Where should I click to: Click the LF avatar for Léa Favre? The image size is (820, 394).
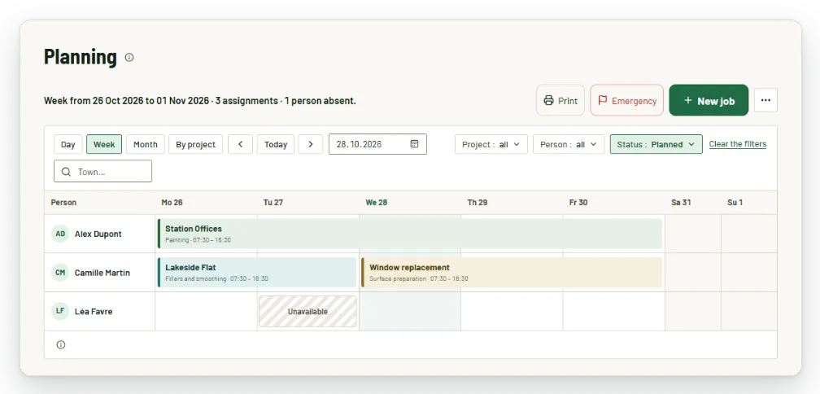pos(60,311)
